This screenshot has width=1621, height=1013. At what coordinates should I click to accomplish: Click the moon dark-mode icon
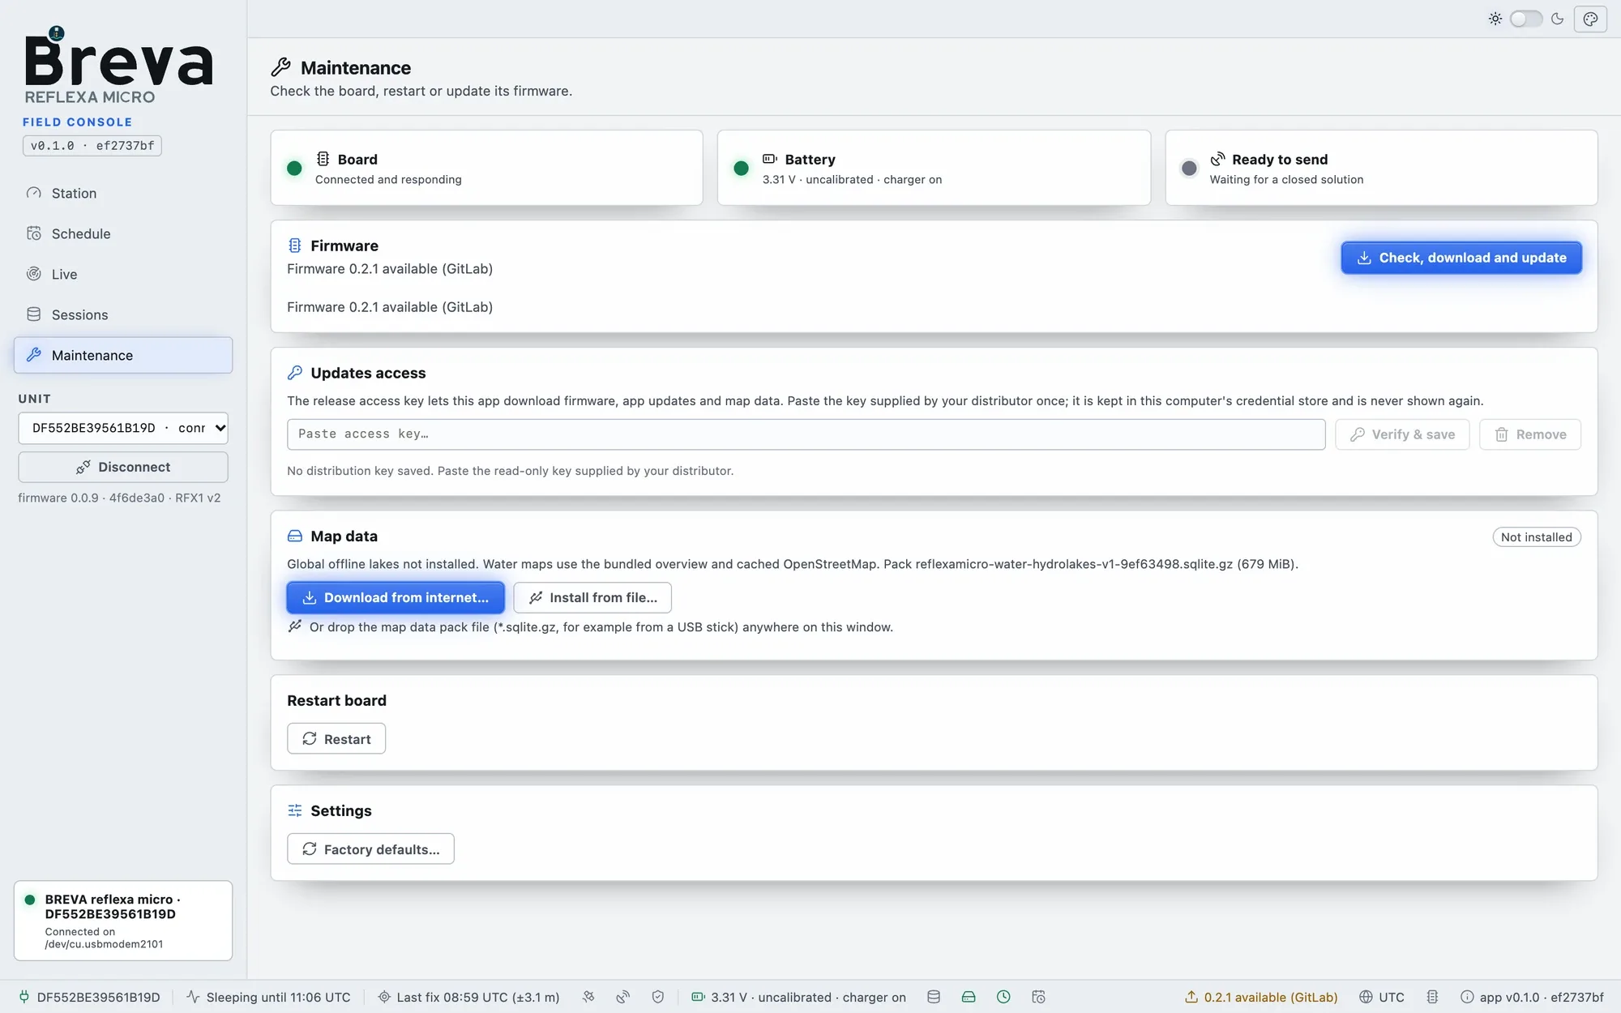(1557, 19)
